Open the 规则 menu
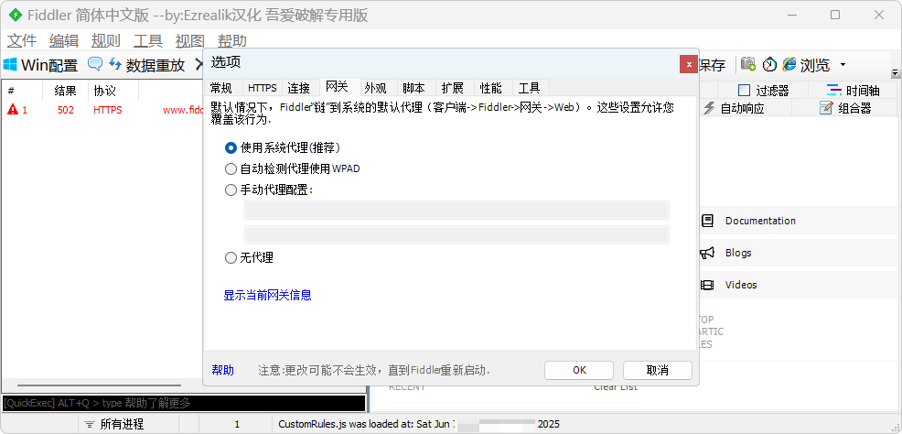The image size is (902, 434). coord(106,41)
